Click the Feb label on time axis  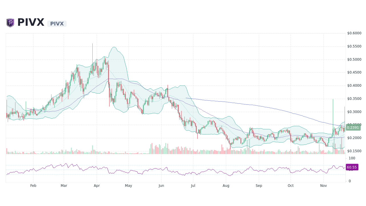tap(33, 186)
